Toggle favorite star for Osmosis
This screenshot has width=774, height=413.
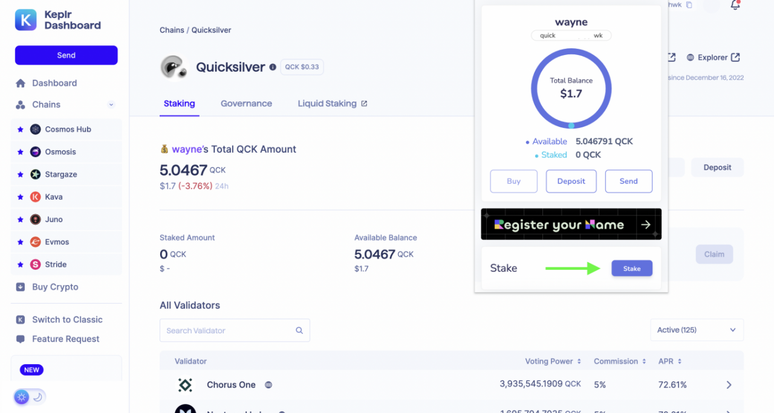click(20, 152)
